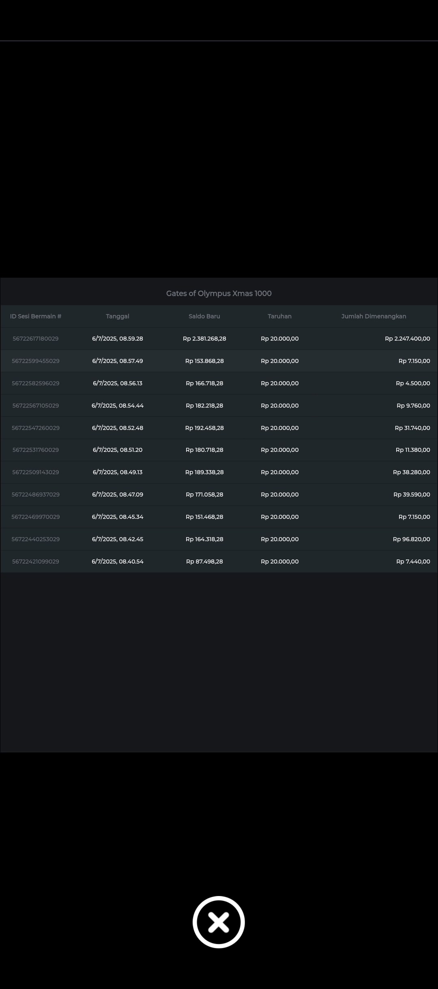Screen dimensions: 438x989
Task: Click win amount 'Rp 9.760,00'
Action: point(413,406)
